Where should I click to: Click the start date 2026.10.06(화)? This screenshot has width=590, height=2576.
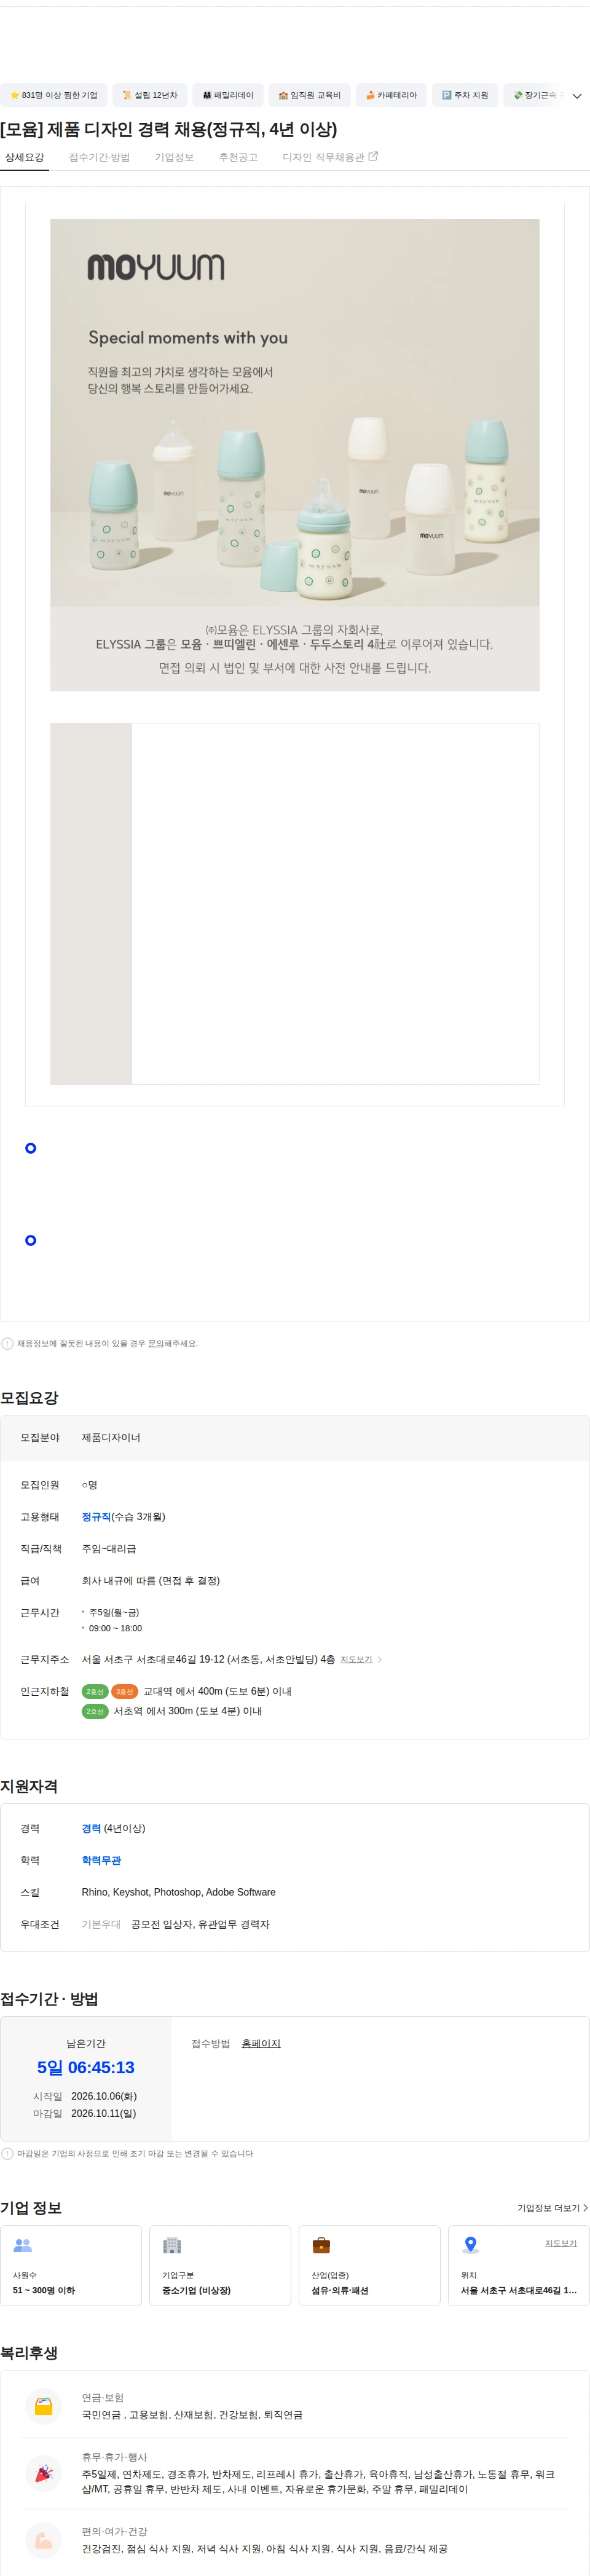pos(104,2096)
